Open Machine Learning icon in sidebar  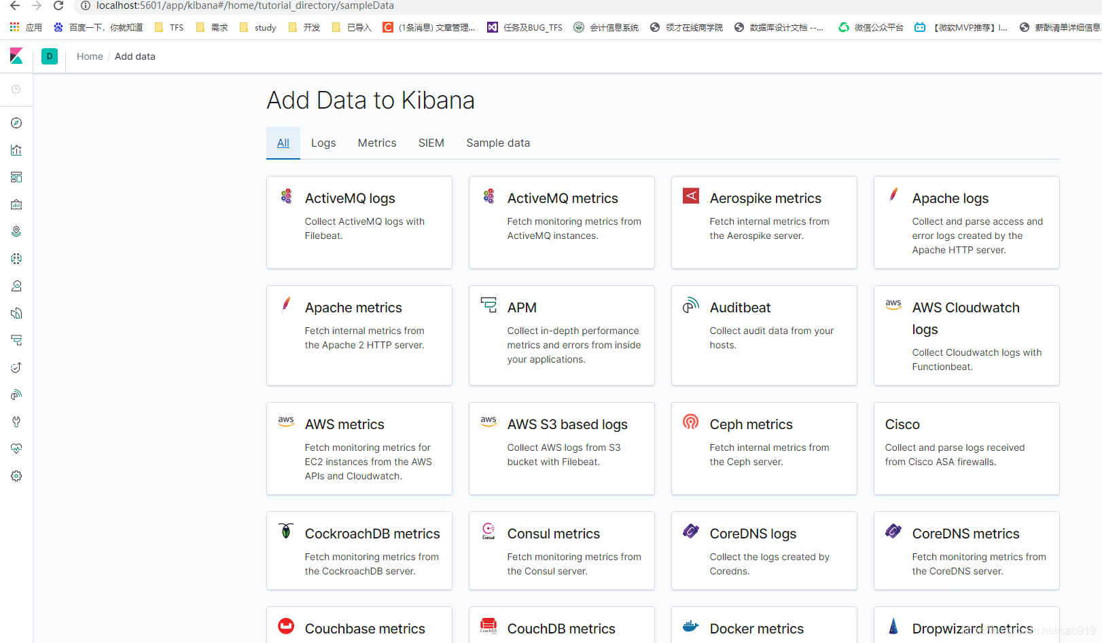[x=16, y=259]
